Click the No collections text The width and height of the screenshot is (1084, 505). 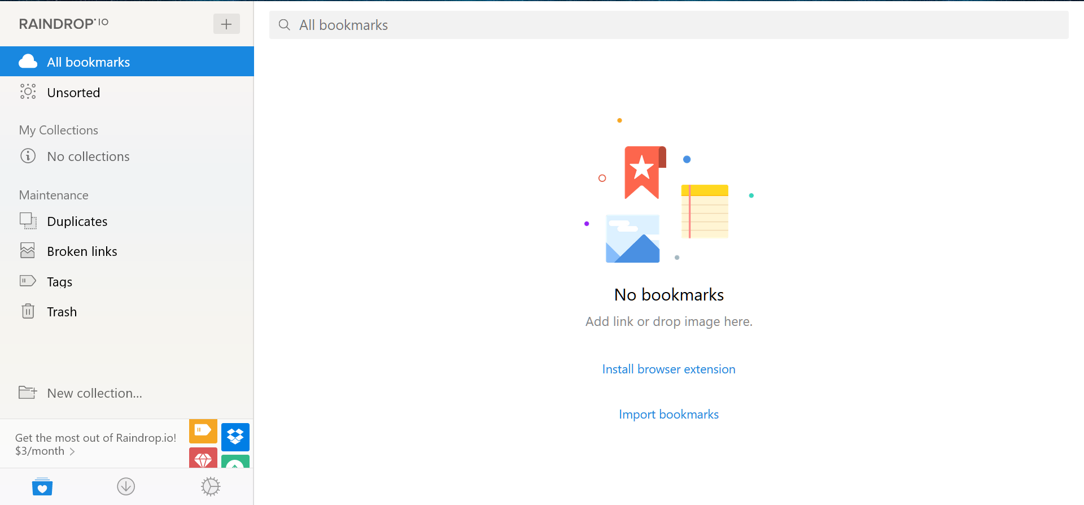tap(89, 156)
